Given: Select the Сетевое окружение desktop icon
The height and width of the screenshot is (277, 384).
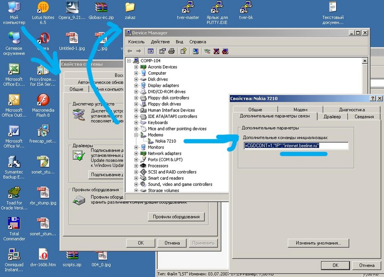Looking at the screenshot, I should coord(14,44).
